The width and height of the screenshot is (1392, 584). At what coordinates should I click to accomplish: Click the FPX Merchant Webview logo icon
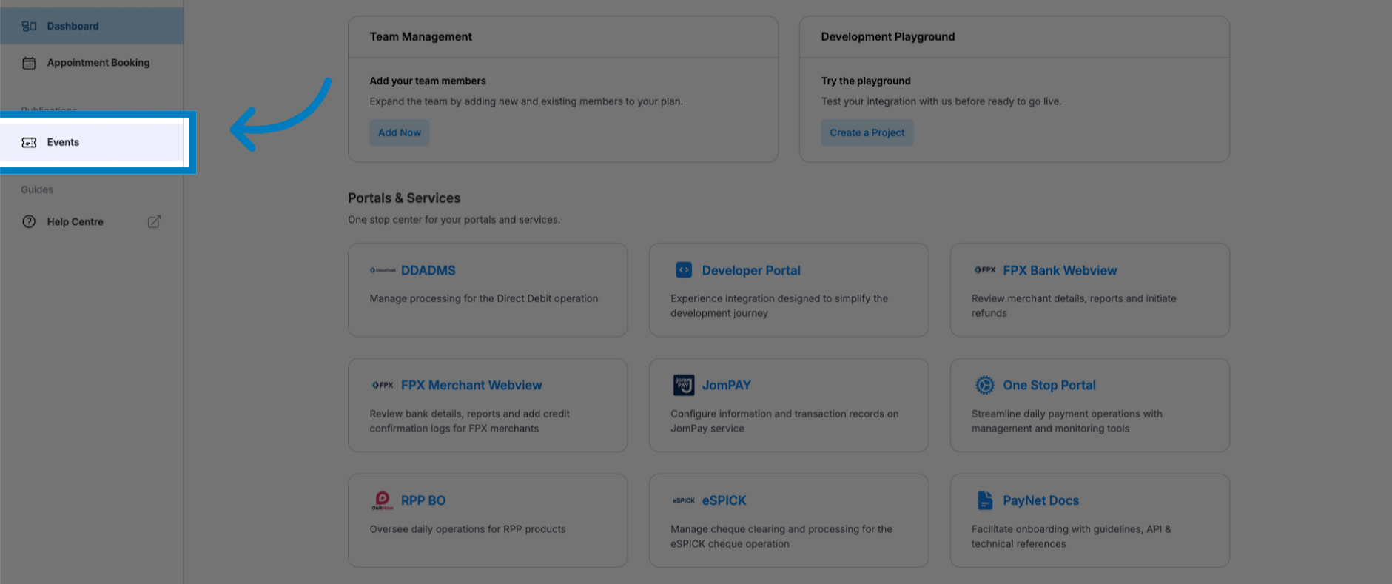[383, 385]
